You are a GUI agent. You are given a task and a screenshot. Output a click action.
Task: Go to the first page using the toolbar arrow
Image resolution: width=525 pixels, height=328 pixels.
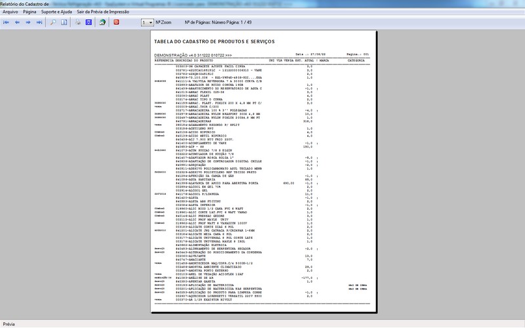click(x=6, y=22)
